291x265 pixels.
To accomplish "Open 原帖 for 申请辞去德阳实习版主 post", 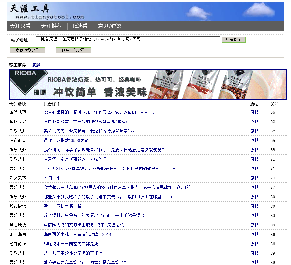I will (254, 225).
